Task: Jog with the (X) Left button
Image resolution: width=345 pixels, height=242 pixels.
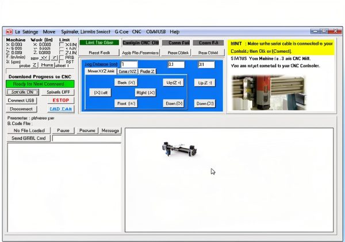Action: click(x=100, y=92)
